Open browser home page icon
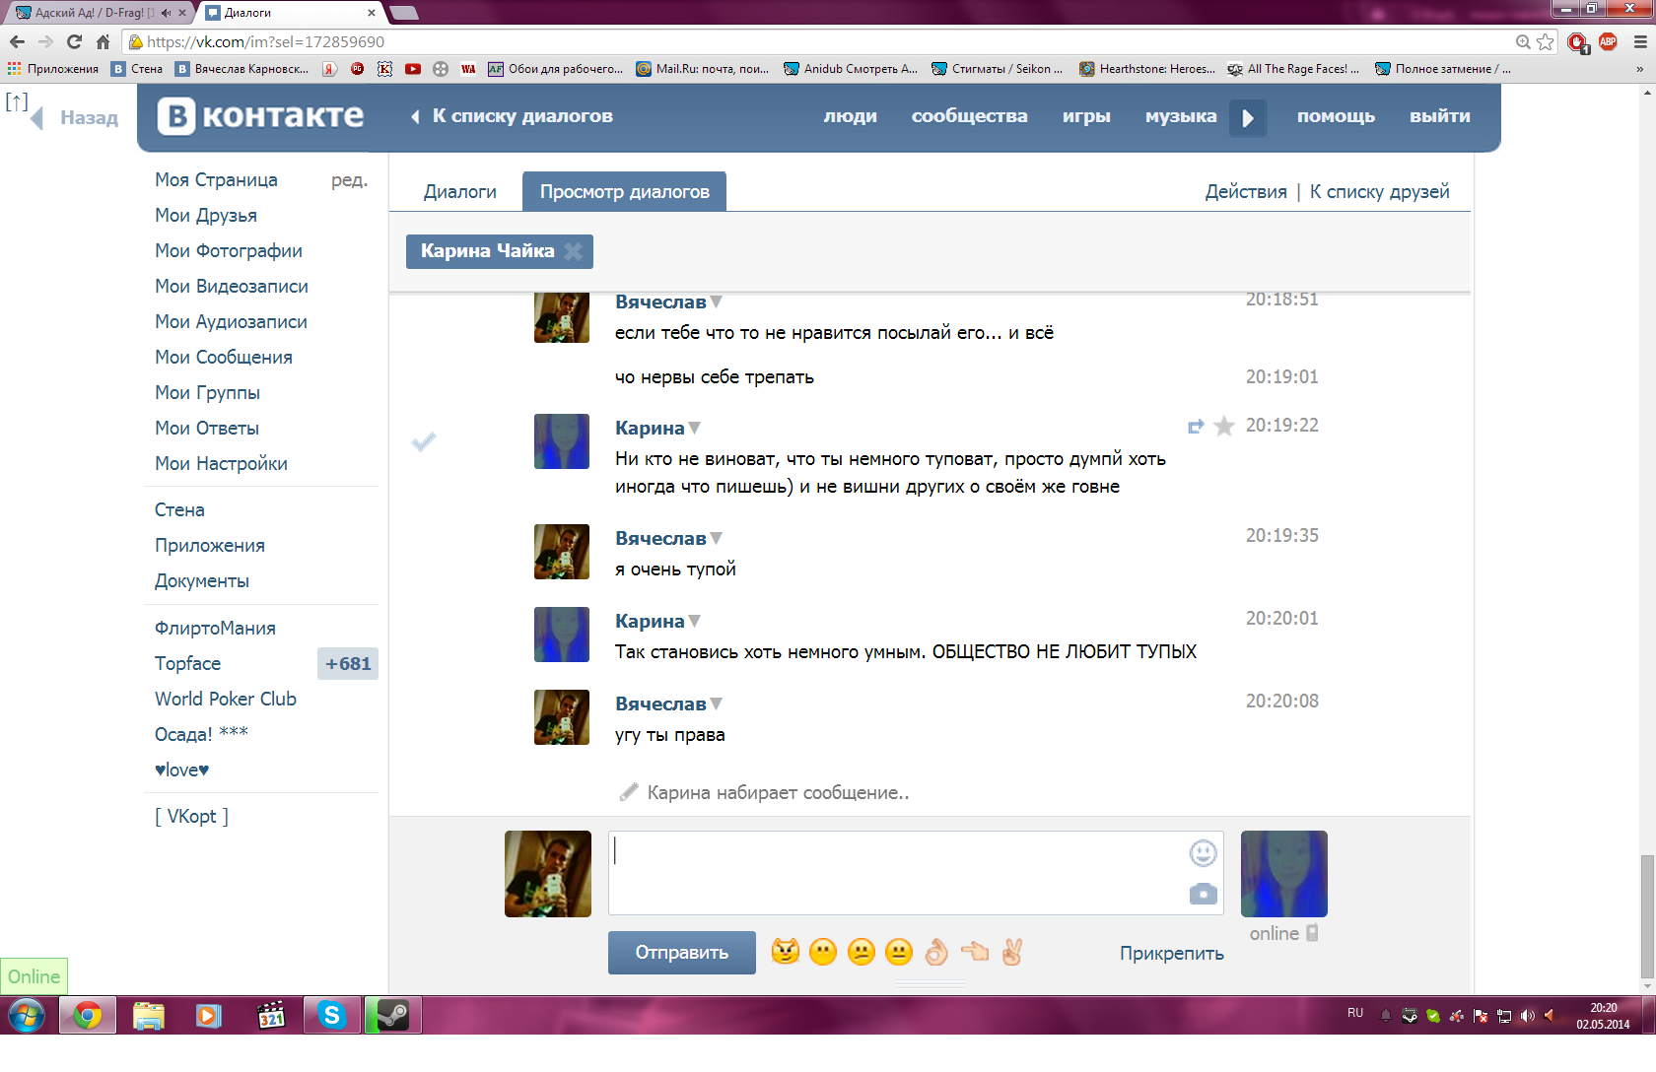The width and height of the screenshot is (1656, 1072). tap(103, 41)
